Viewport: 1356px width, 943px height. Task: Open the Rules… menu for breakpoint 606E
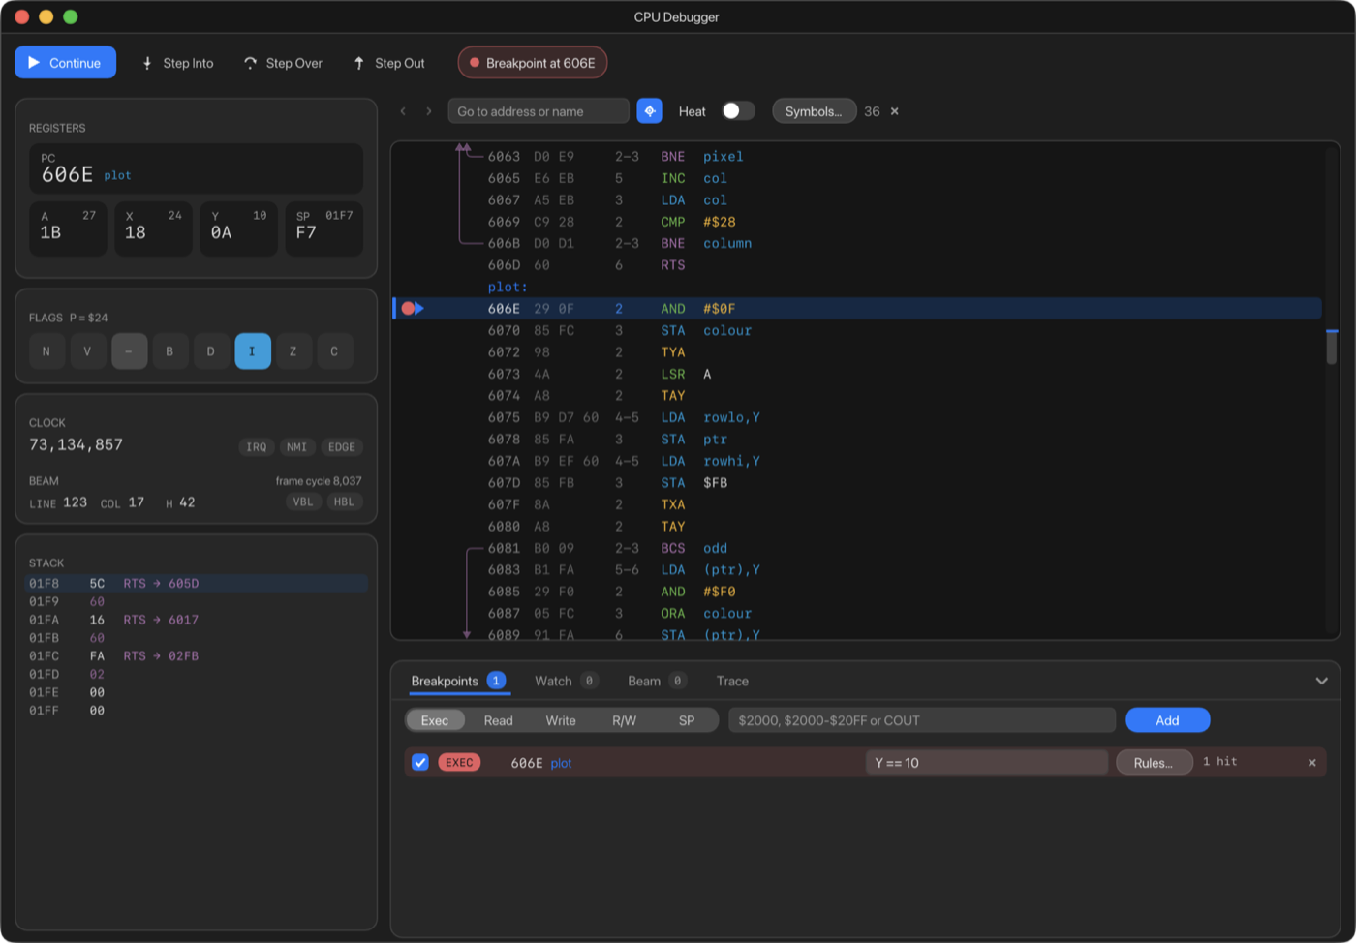point(1154,763)
